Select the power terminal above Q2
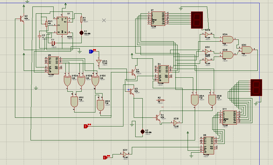Image resolution: width=273 pixels, height=165 pixels. pyautogui.click(x=24, y=6)
